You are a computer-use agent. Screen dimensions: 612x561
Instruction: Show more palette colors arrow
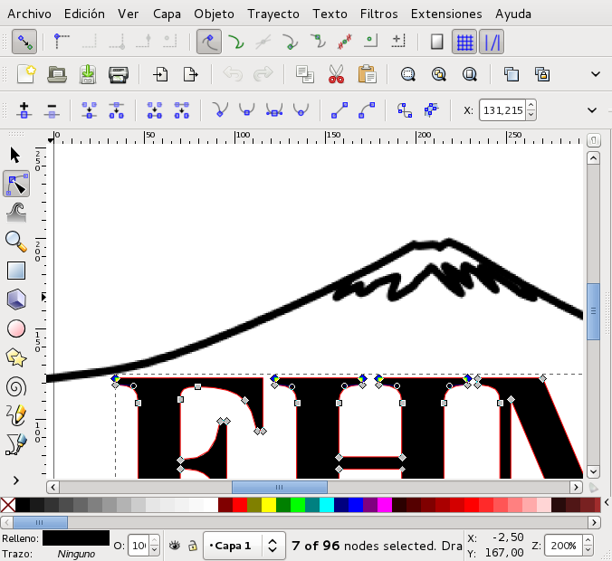tap(607, 503)
